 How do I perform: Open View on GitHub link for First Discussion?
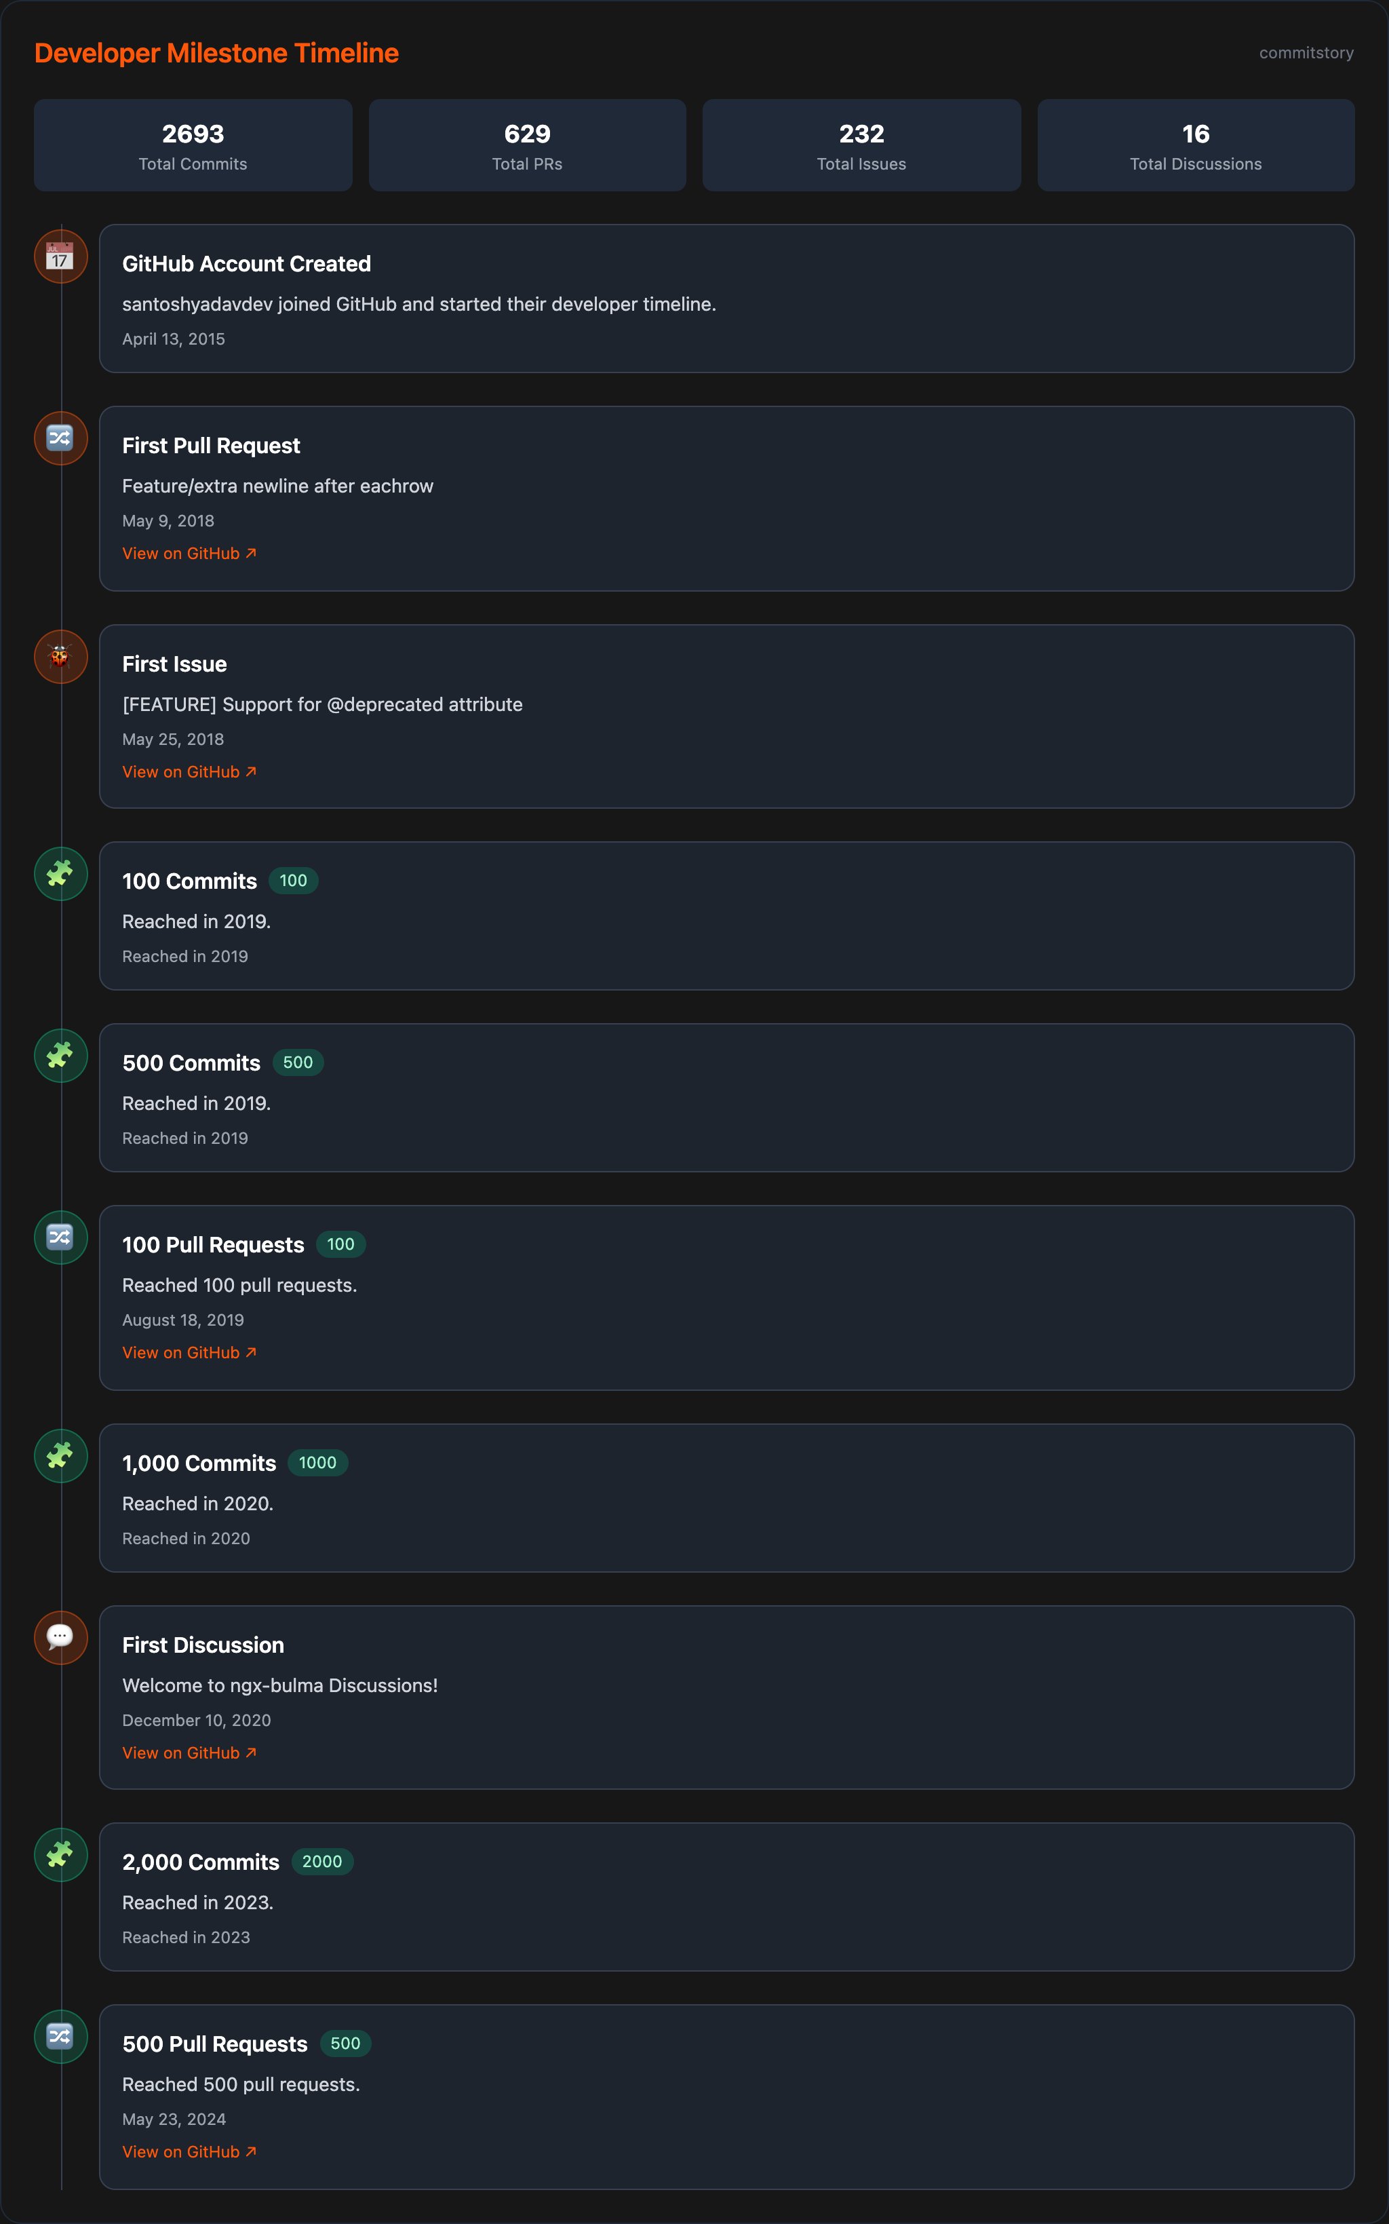[x=189, y=1752]
